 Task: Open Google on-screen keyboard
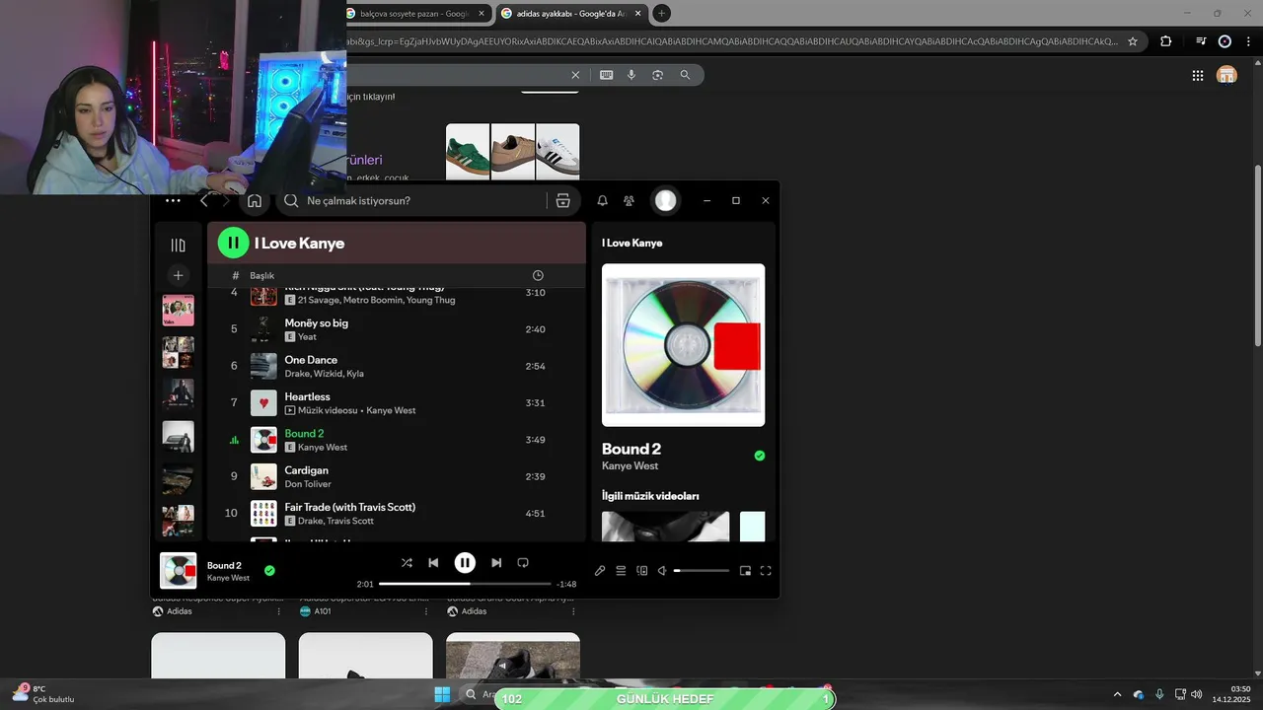click(x=606, y=75)
